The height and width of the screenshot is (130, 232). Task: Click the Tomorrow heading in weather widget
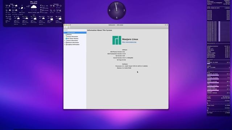click(x=56, y=4)
